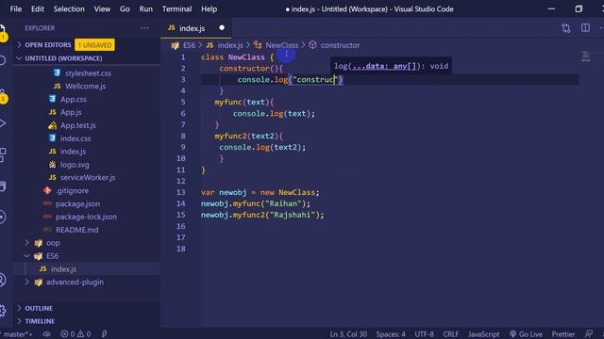Open App.test.js file
This screenshot has width=604, height=339.
tap(77, 125)
